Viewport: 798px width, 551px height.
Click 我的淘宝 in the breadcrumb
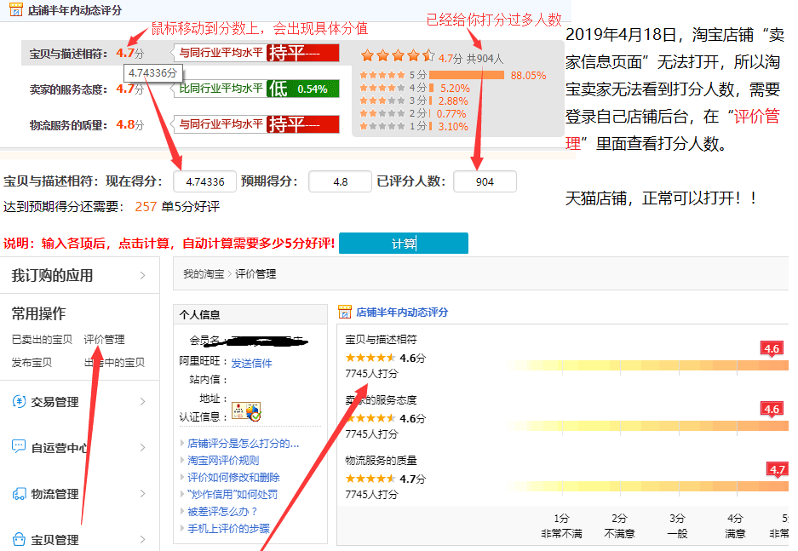(204, 273)
